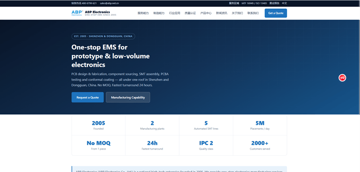Click the 2000+ Customers served stat
This screenshot has width=360, height=172.
click(260, 145)
